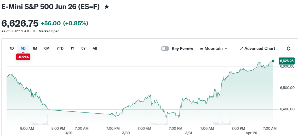Click the (+0.85%) percent change
The height and width of the screenshot is (136, 298).
click(76, 23)
